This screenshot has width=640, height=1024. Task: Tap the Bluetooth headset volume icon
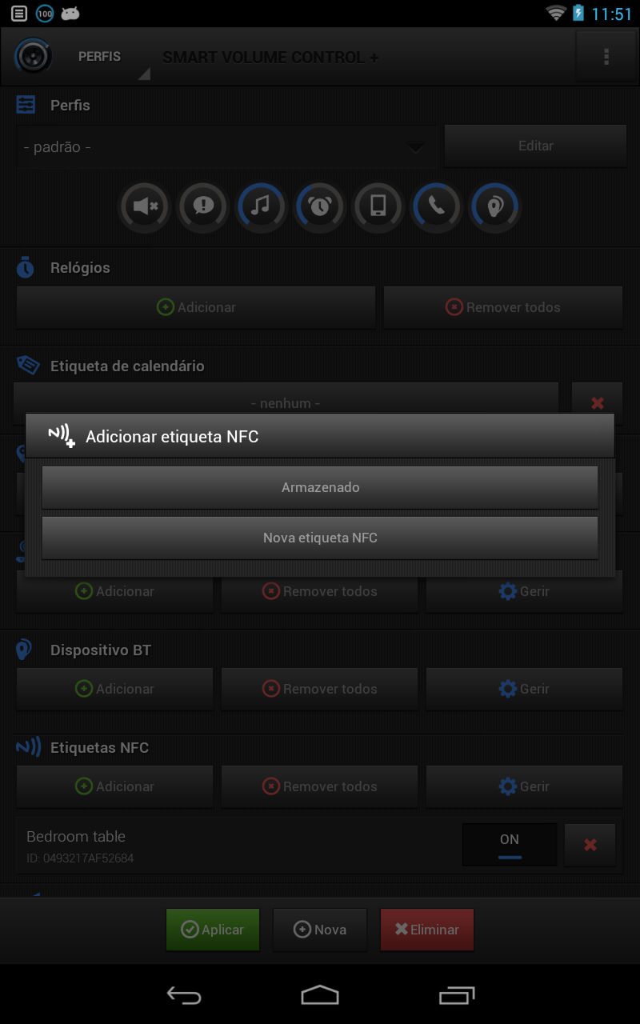click(495, 206)
